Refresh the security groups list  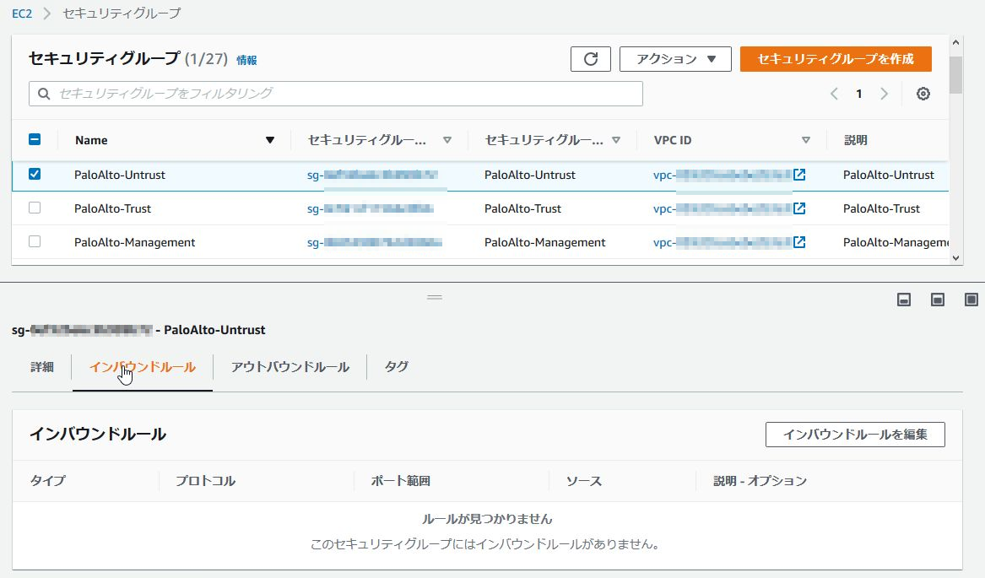[x=590, y=59]
